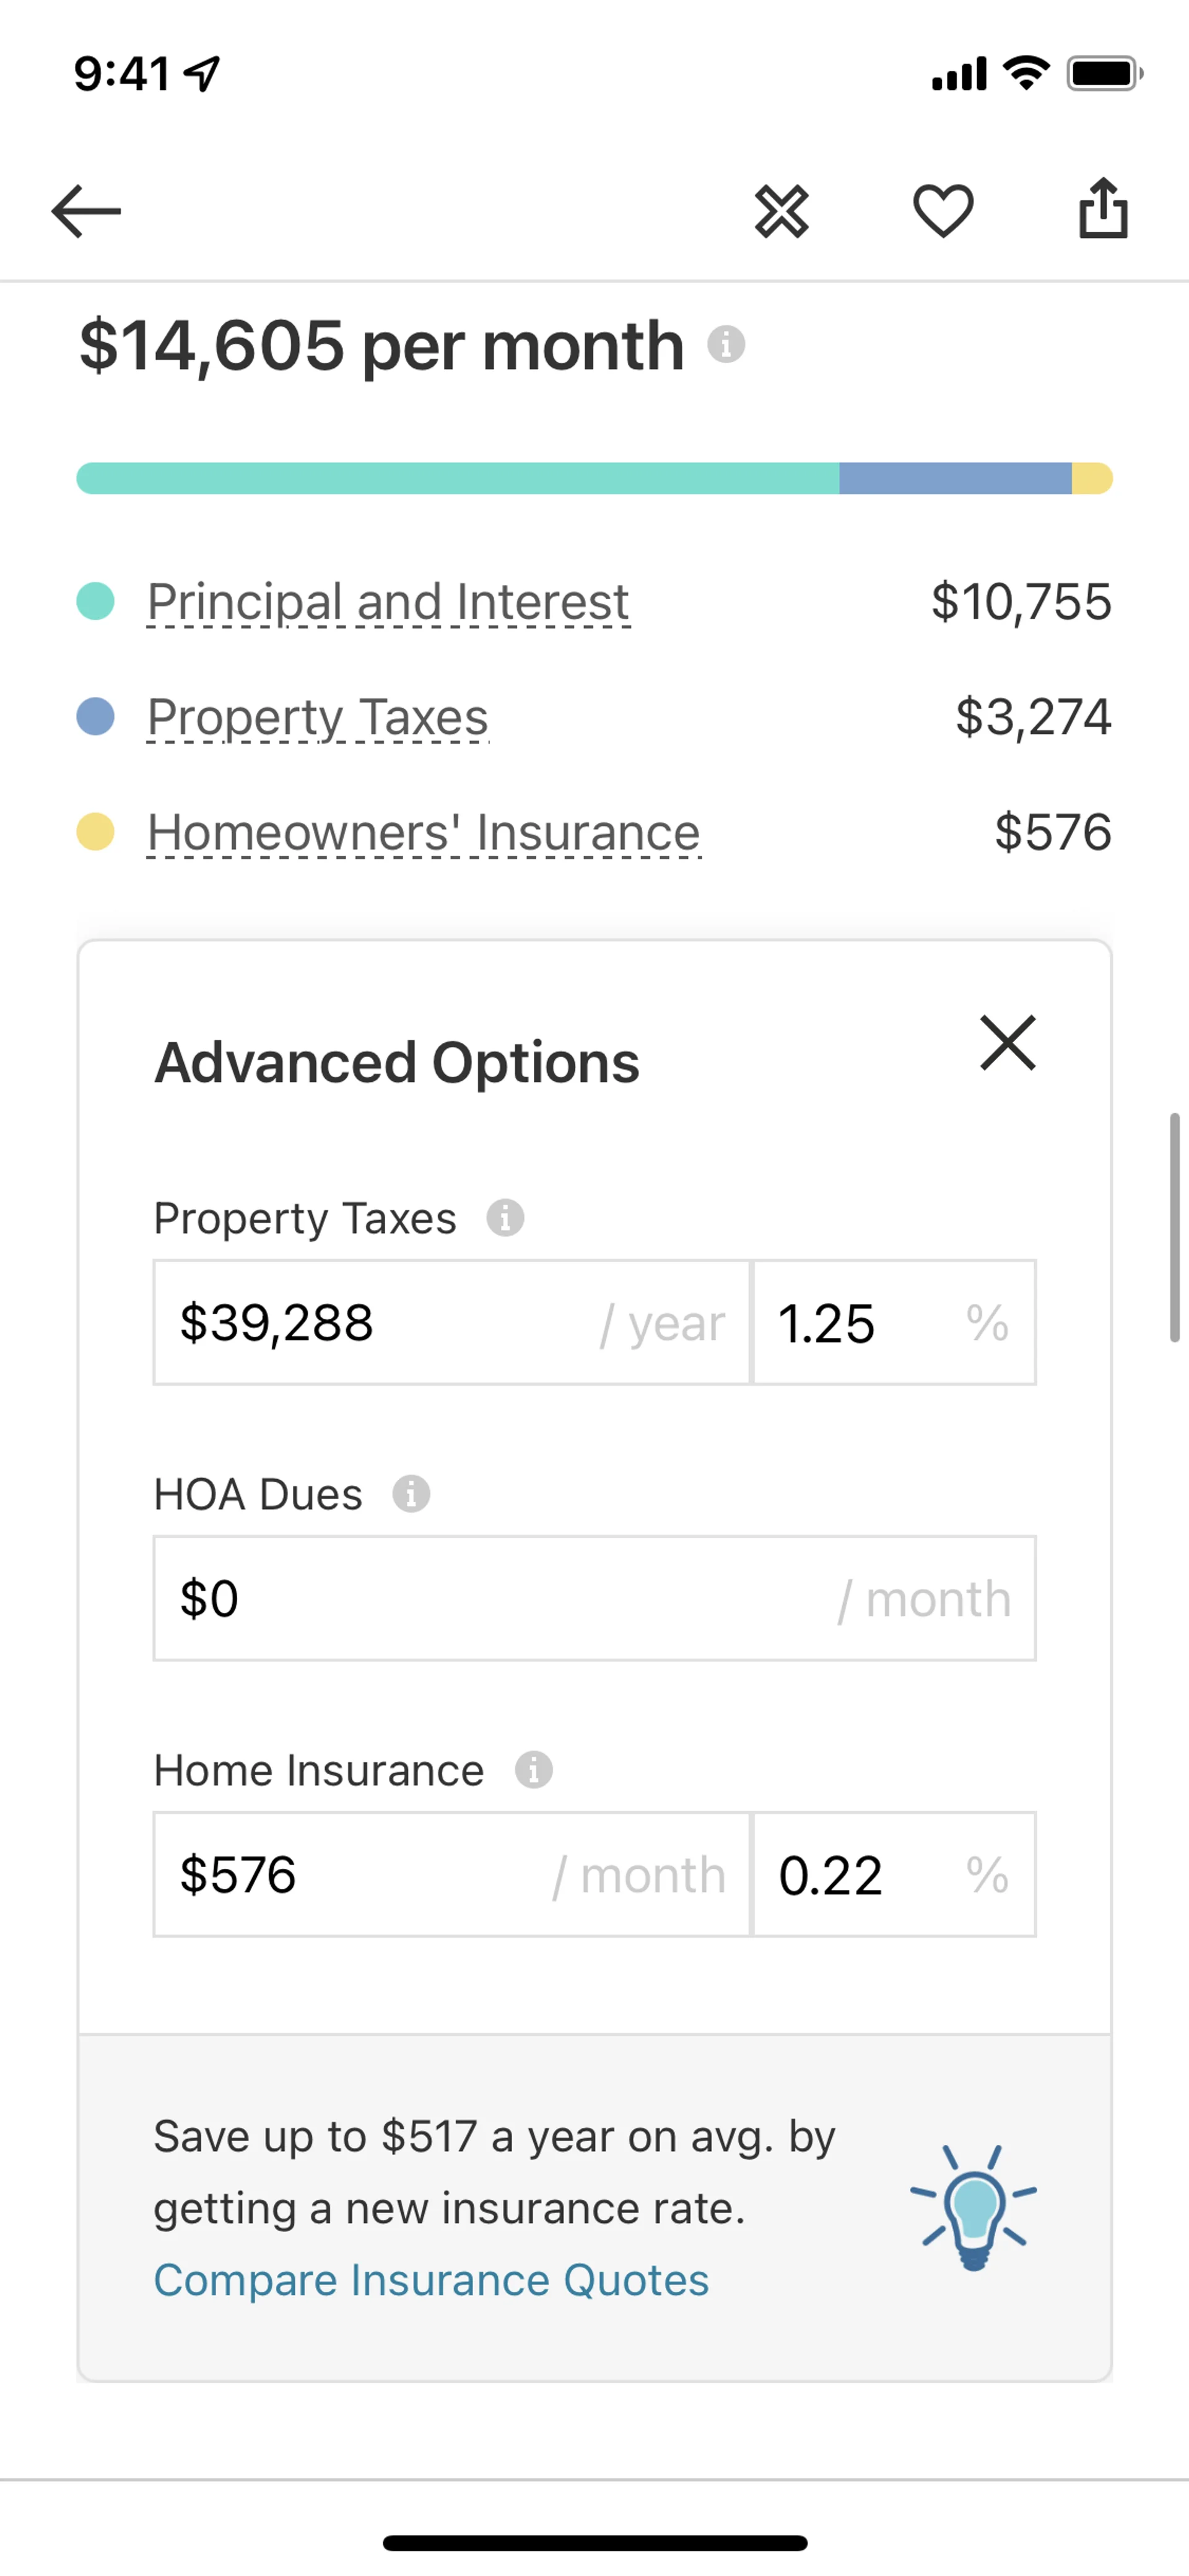Open Compare Insurance Quotes link

(x=430, y=2280)
